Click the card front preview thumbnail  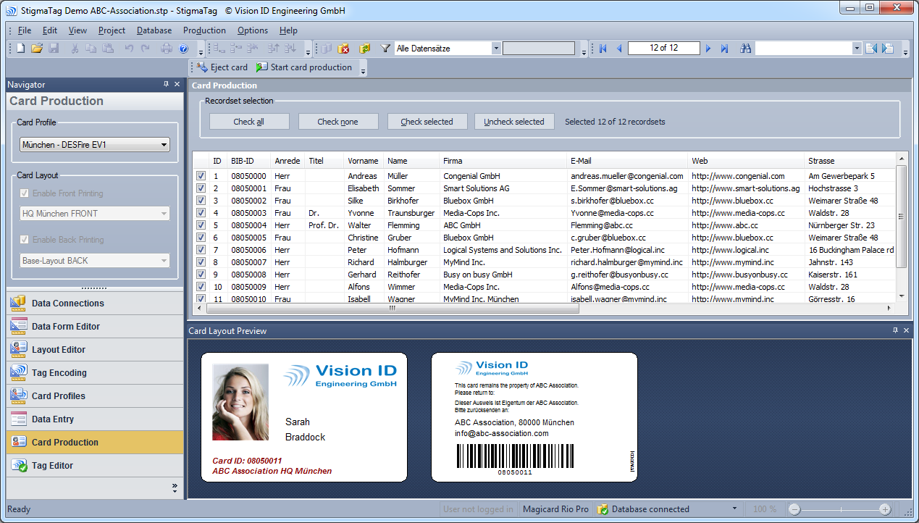pos(304,417)
